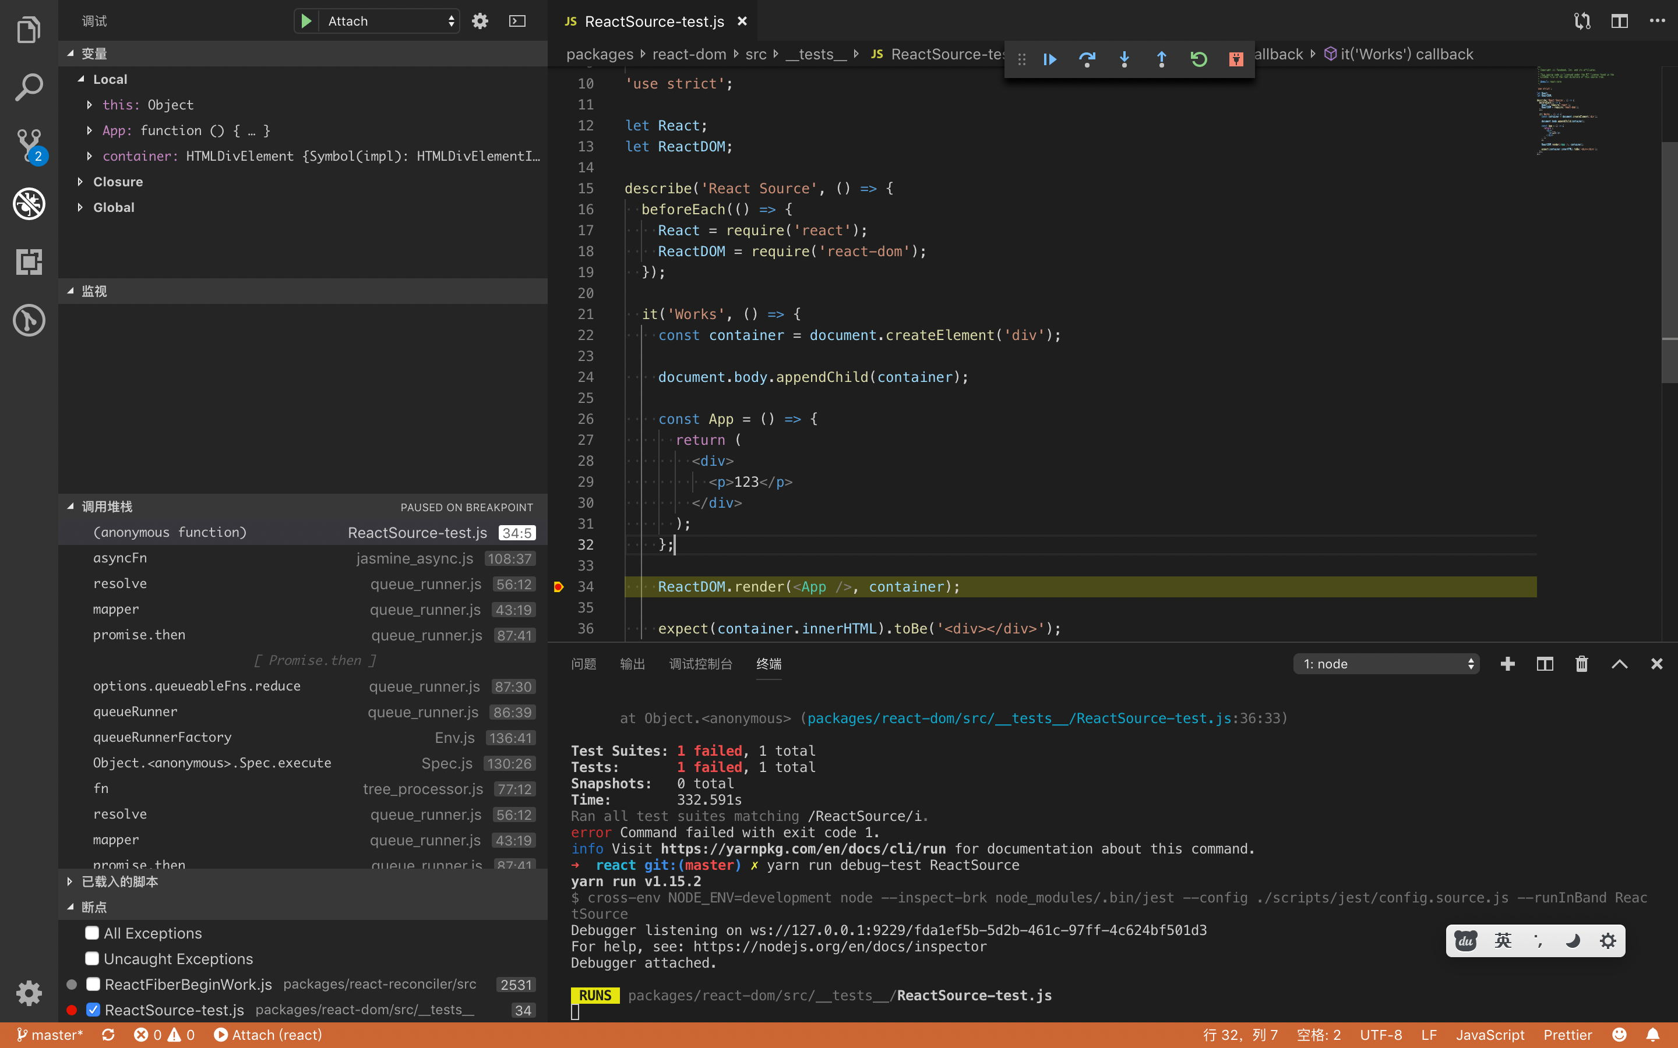Continue execution in the debug toolbar

tap(1050, 59)
